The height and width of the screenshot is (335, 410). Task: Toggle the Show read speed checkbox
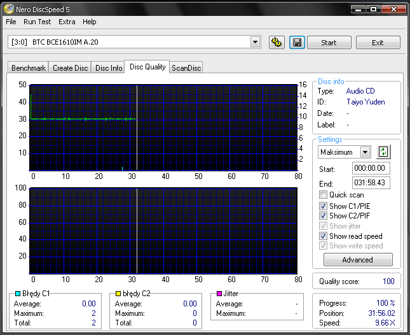click(323, 236)
